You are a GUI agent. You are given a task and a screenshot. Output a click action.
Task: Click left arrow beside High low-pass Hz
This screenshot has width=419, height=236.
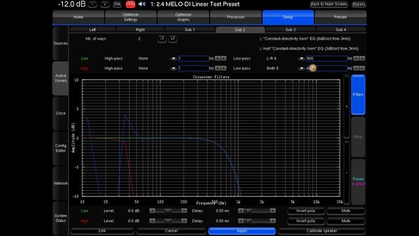click(356, 68)
